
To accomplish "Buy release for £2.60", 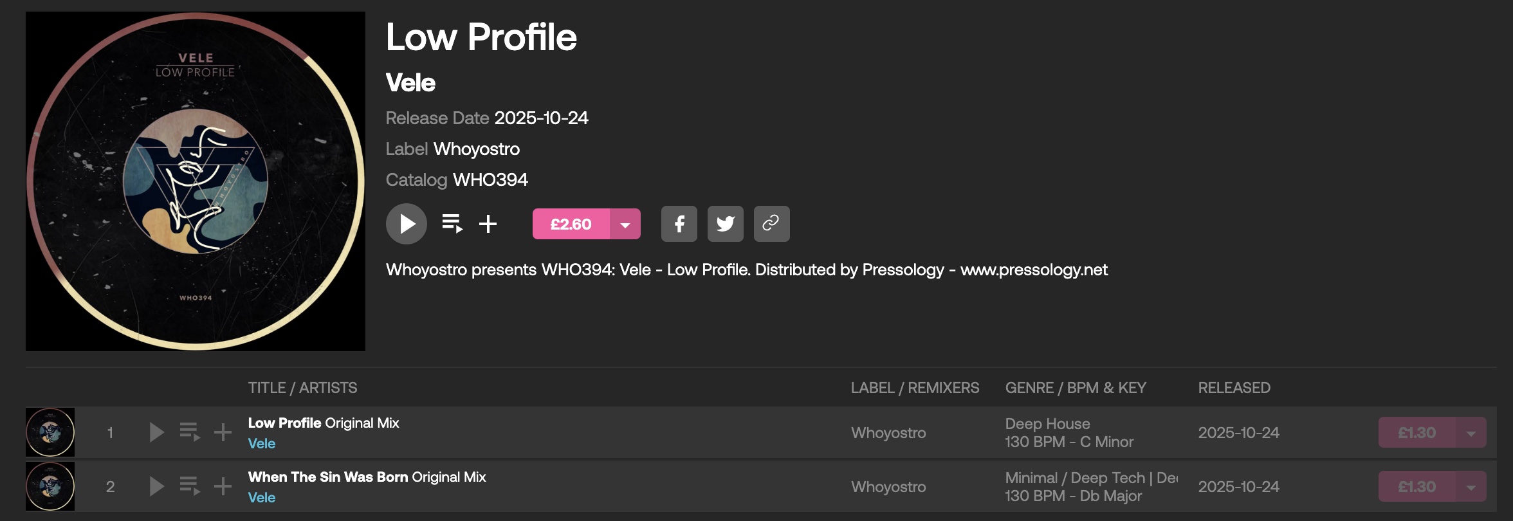I will [x=571, y=224].
